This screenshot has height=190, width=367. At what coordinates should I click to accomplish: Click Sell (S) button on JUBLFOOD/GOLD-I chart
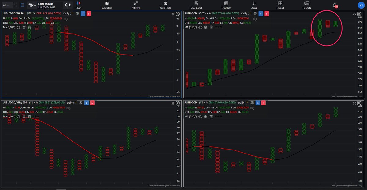click(x=89, y=13)
